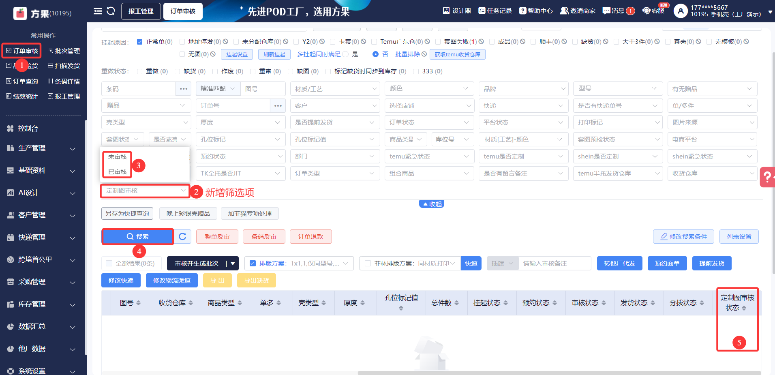Screen dimensions: 775x375
Task: Sort the 图号 column
Action: (130, 303)
